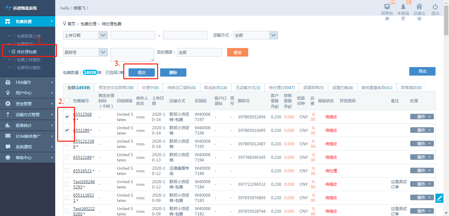Toggle the select-all header checkbox
The image size is (449, 216).
coord(67,101)
